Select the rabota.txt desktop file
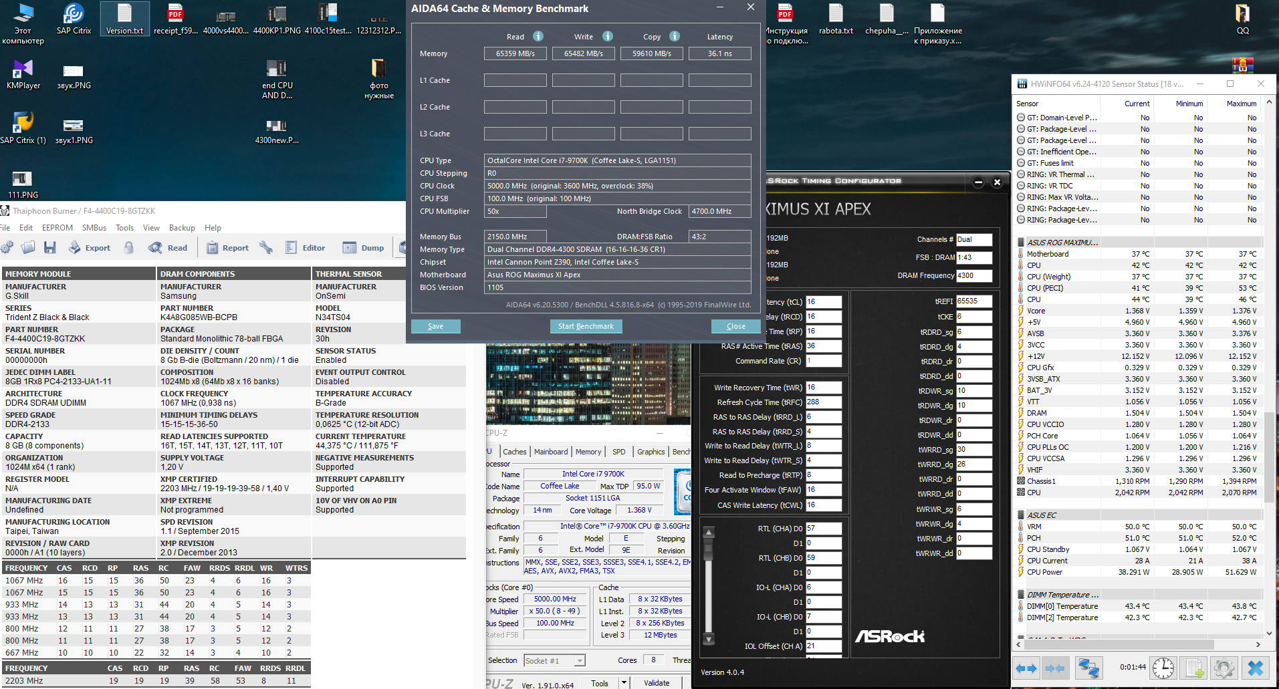This screenshot has width=1279, height=689. pos(836,19)
